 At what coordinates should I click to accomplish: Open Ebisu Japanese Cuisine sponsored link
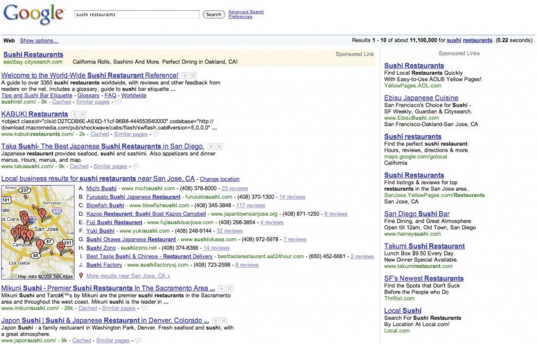pyautogui.click(x=421, y=98)
